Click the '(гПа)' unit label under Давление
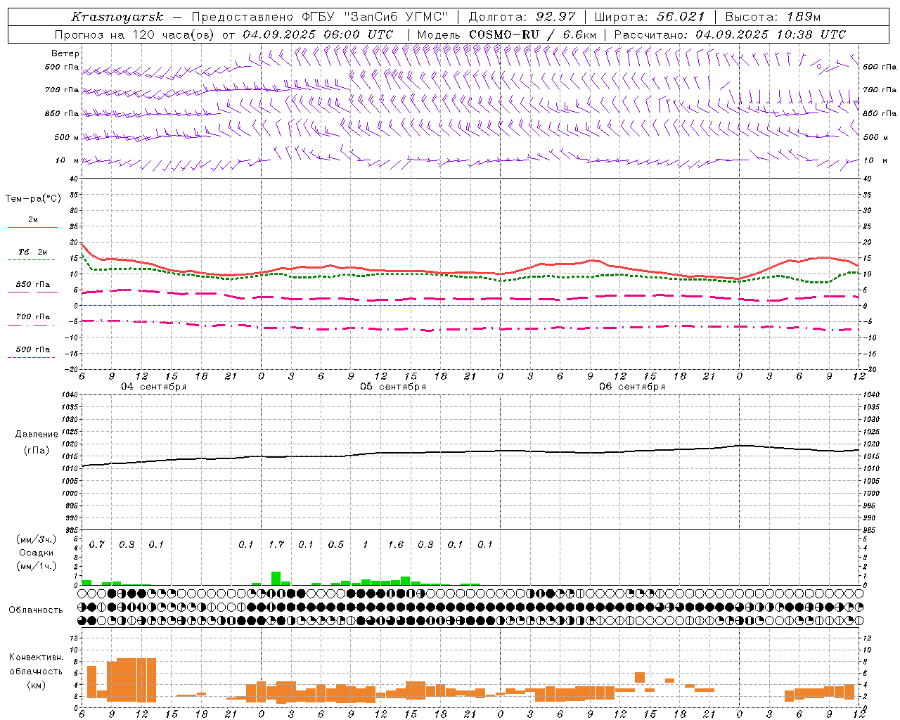Image resolution: width=900 pixels, height=720 pixels. (37, 450)
